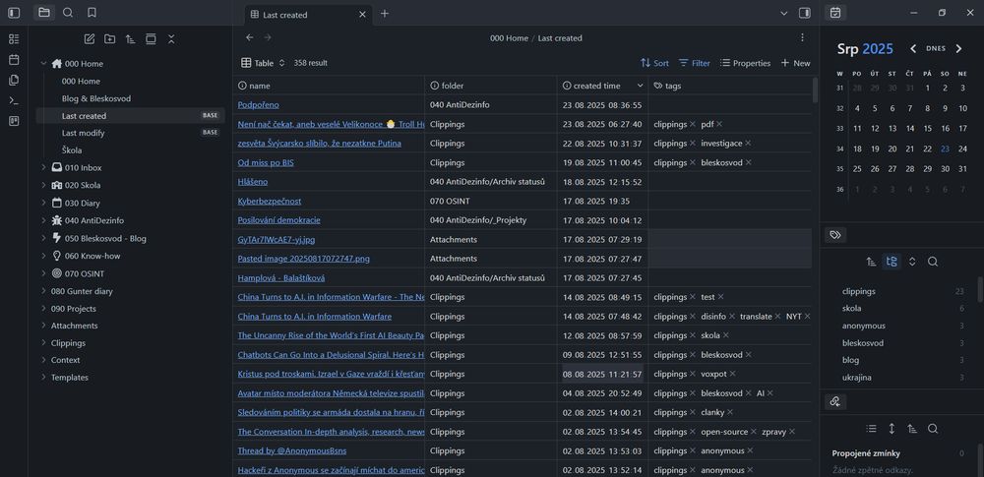
Task: Open Properties menu in base toolbar
Action: [745, 63]
